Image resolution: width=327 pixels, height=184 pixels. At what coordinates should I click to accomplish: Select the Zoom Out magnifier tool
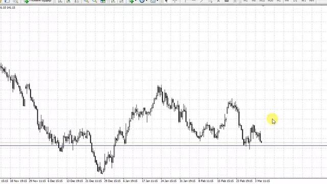[x=95, y=1]
